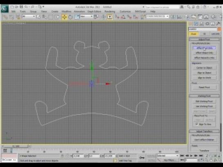Select the Move tool in toolbar

click(x=65, y=17)
